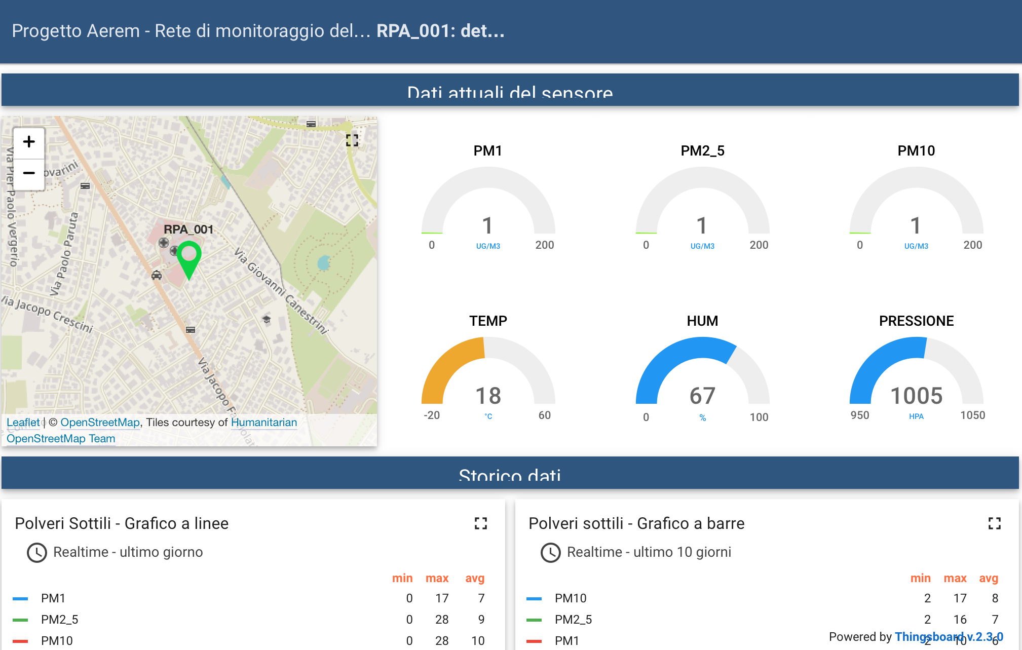
Task: Fullscreen the Grafico a linee widget
Action: tap(480, 523)
